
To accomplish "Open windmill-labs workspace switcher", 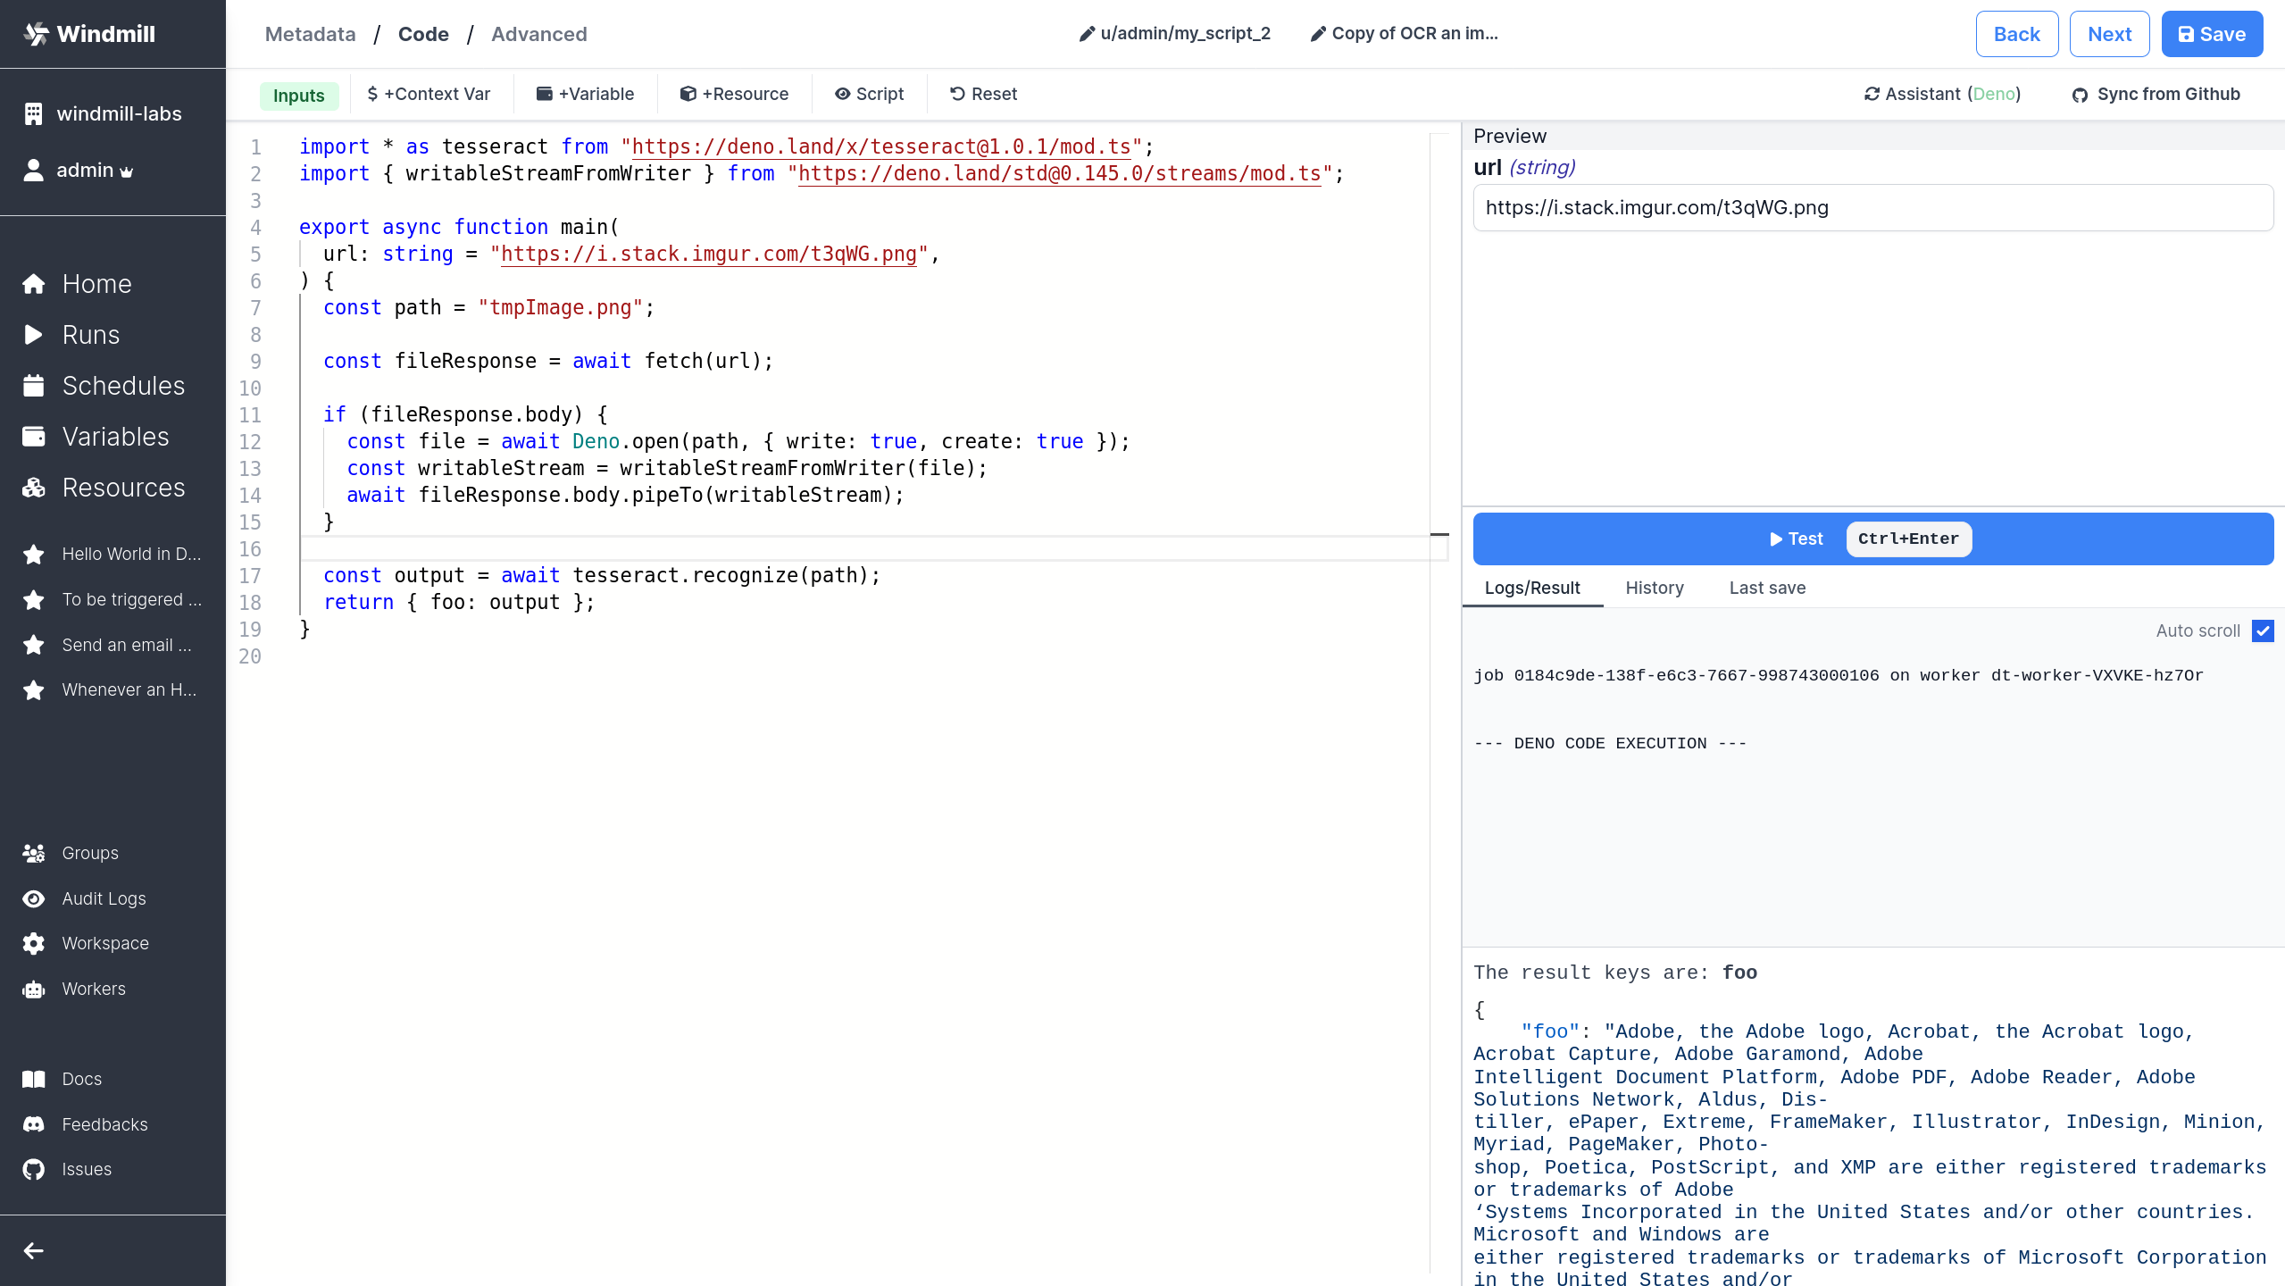I will coord(117,113).
